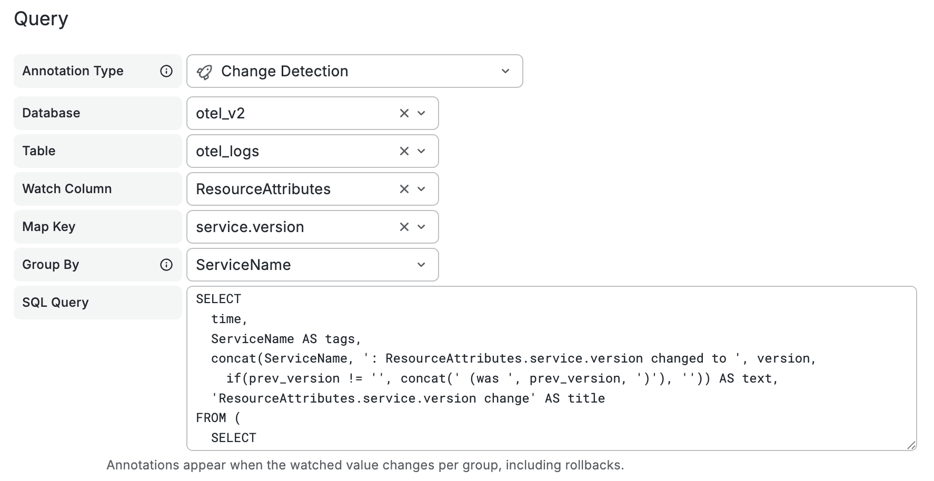The height and width of the screenshot is (481, 934).
Task: Click the service.version value text
Action: pyautogui.click(x=250, y=227)
